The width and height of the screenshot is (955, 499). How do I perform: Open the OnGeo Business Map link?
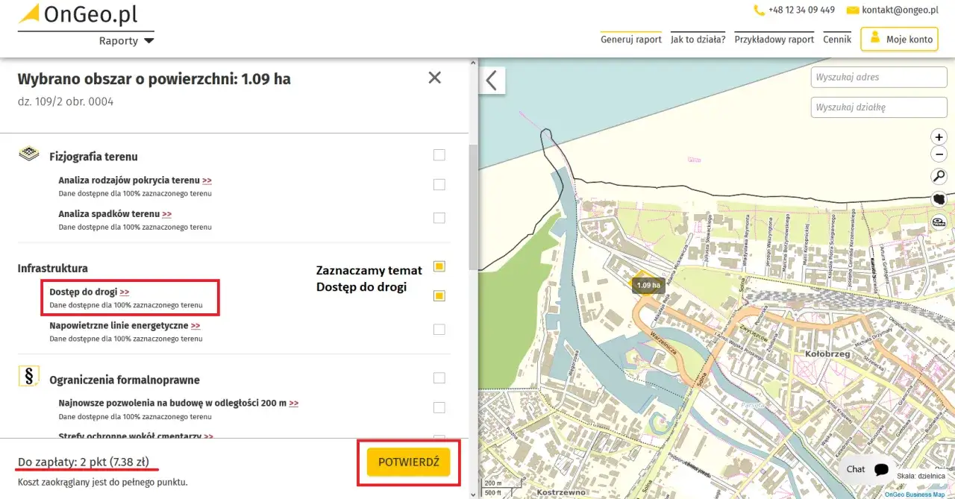(x=915, y=494)
